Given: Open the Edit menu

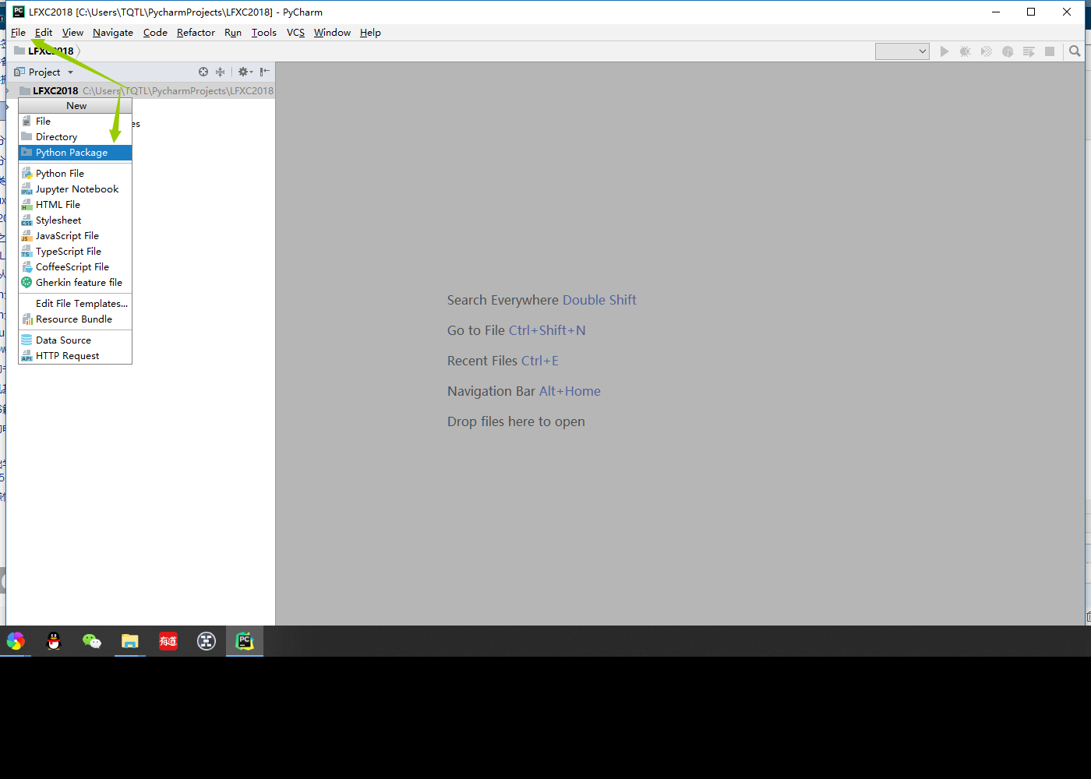Looking at the screenshot, I should tap(44, 33).
